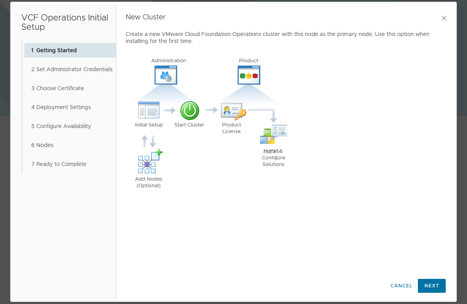The height and width of the screenshot is (304, 467).
Task: Click arrow between Initial Setup and Start Cluster
Action: coord(169,111)
